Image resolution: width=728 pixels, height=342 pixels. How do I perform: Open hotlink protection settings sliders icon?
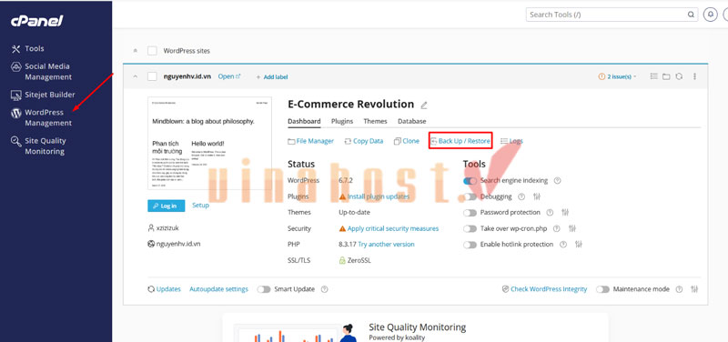point(579,245)
